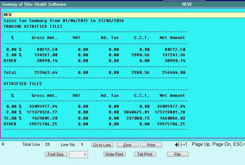Click the horizontal scroll arrows icon

[x=181, y=144]
